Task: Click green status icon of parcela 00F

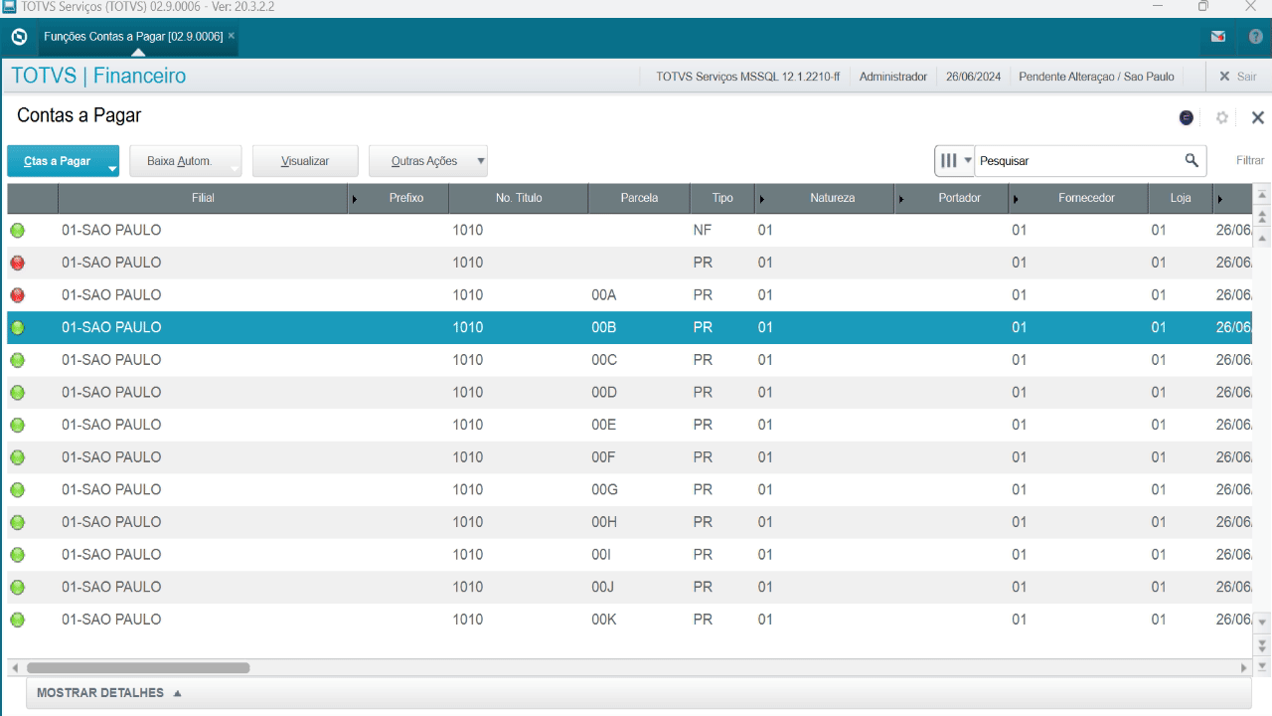Action: click(17, 457)
